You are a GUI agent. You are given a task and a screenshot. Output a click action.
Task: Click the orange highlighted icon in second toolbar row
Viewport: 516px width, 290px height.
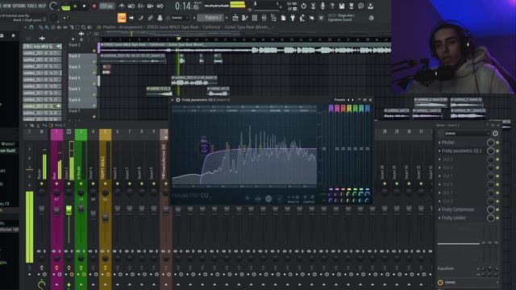tap(122, 18)
